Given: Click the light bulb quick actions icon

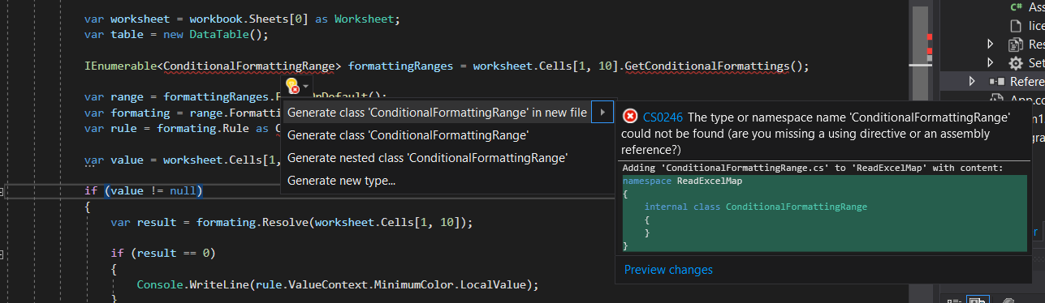Looking at the screenshot, I should coord(292,85).
